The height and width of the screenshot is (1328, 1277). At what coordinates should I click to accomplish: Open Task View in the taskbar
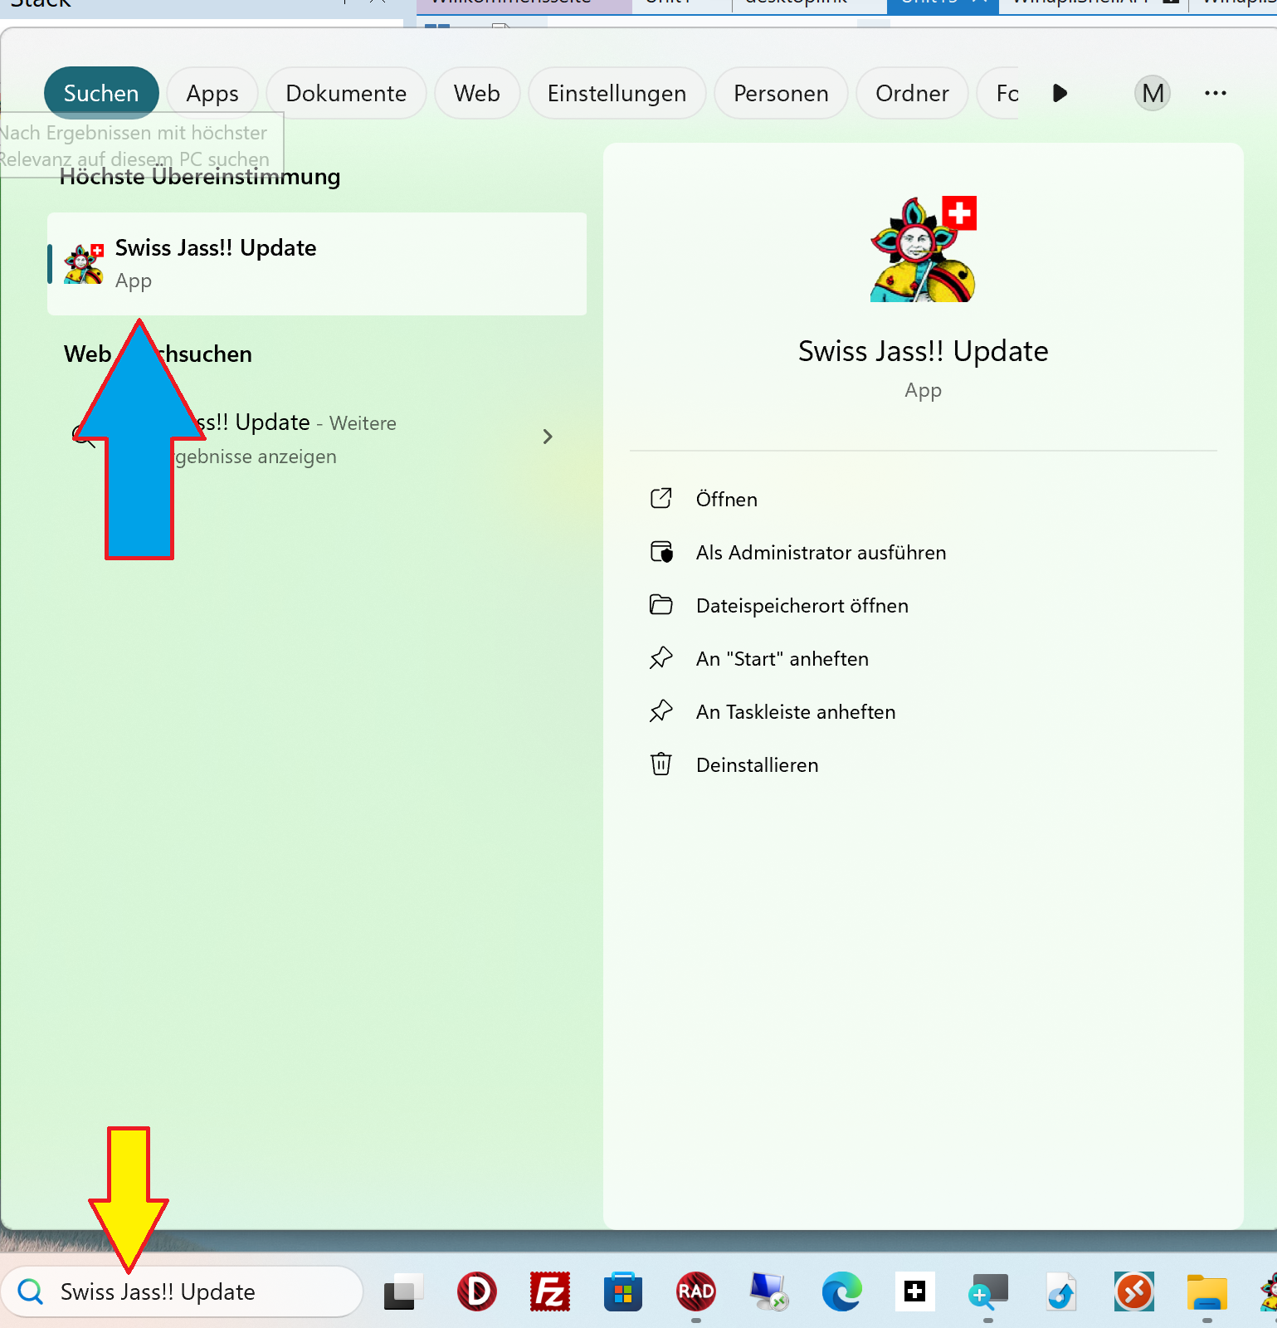403,1291
